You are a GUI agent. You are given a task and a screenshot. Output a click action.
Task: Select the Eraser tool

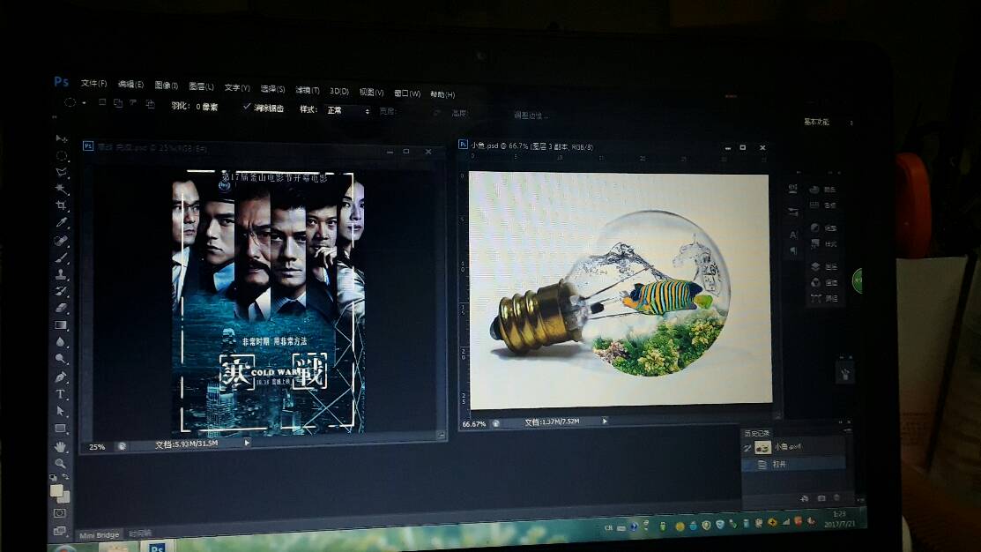click(62, 308)
